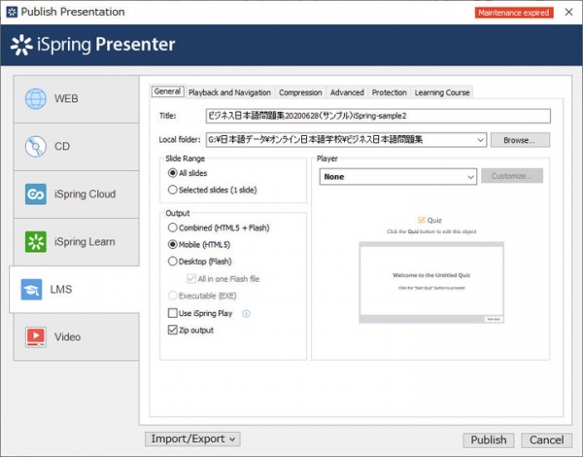This screenshot has height=457, width=583.
Task: Open the Import/Export dropdown menu
Action: pos(192,439)
